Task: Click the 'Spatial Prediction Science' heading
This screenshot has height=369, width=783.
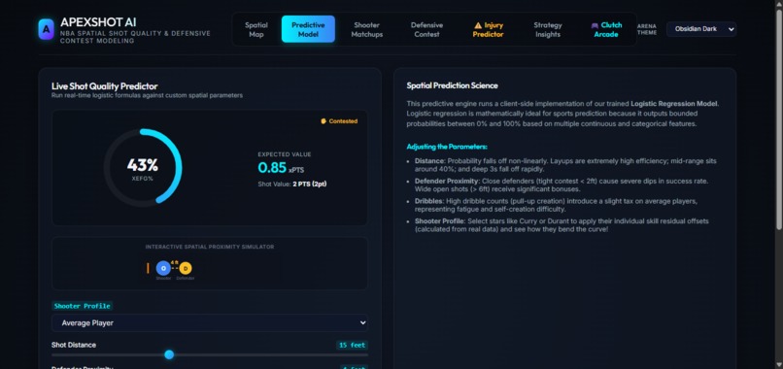Action: coord(452,85)
